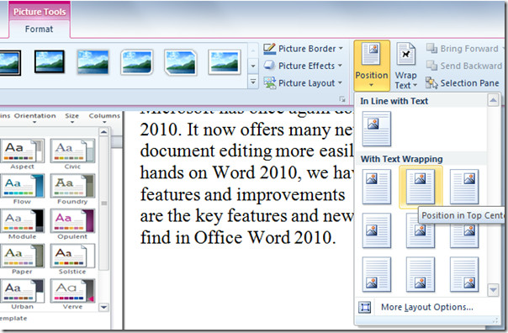This screenshot has width=508, height=333.
Task: Click the Picture Layout icon
Action: pos(269,82)
